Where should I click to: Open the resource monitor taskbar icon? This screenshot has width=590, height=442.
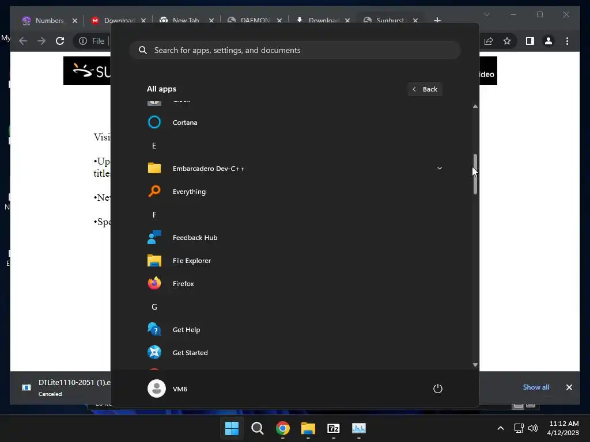358,428
